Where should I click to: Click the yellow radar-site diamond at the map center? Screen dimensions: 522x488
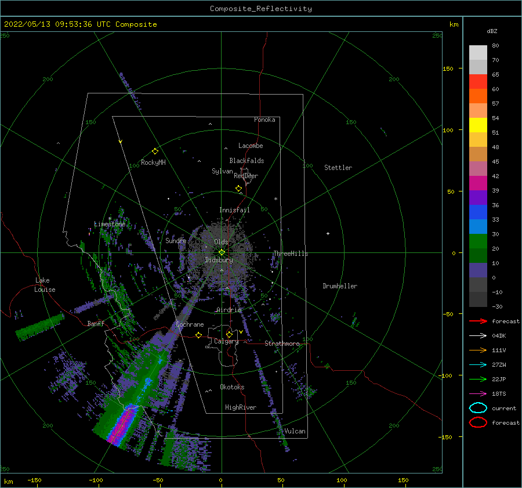coord(222,252)
